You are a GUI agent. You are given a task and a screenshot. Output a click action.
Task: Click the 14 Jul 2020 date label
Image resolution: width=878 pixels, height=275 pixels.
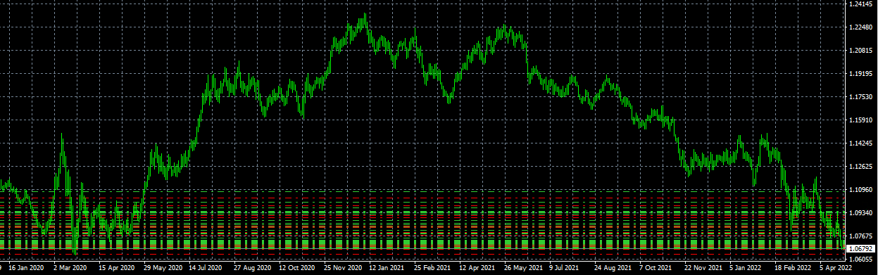pos(206,268)
